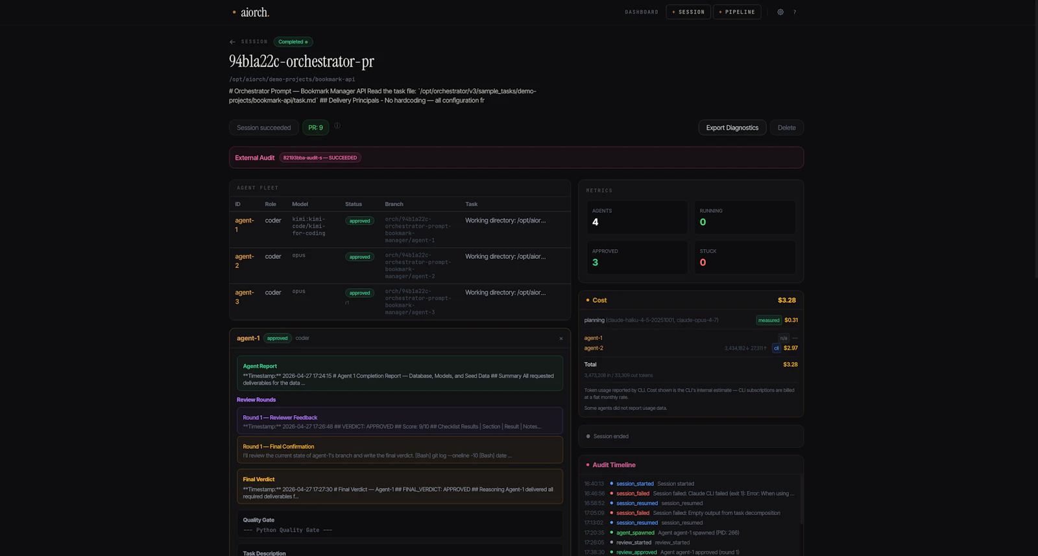Click the Total $3.28 row value
The image size is (1038, 556).
point(790,365)
